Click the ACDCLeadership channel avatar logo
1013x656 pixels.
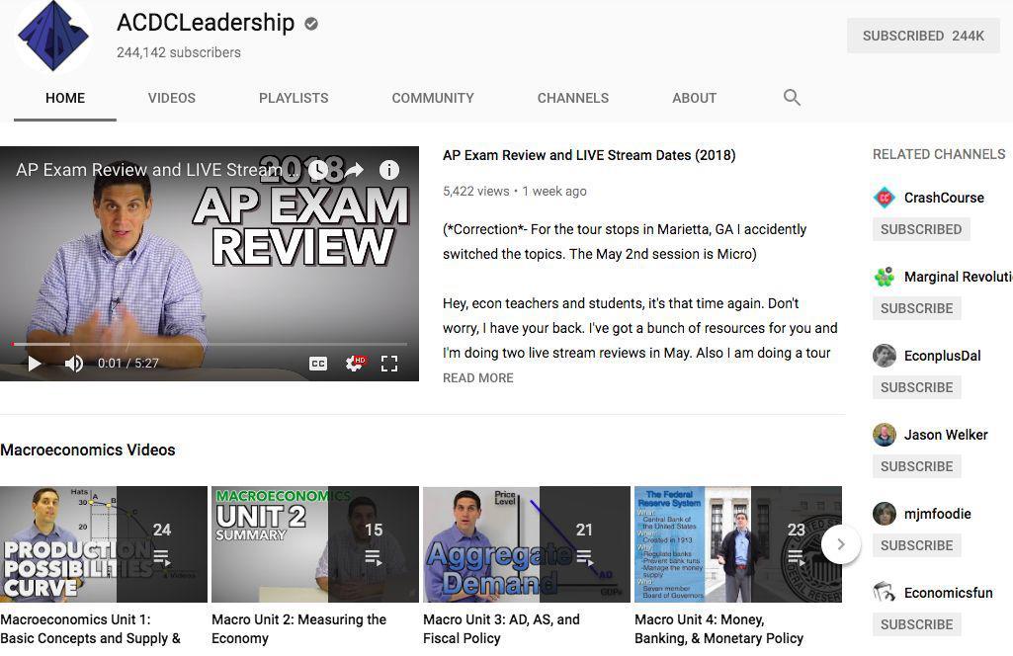[53, 36]
